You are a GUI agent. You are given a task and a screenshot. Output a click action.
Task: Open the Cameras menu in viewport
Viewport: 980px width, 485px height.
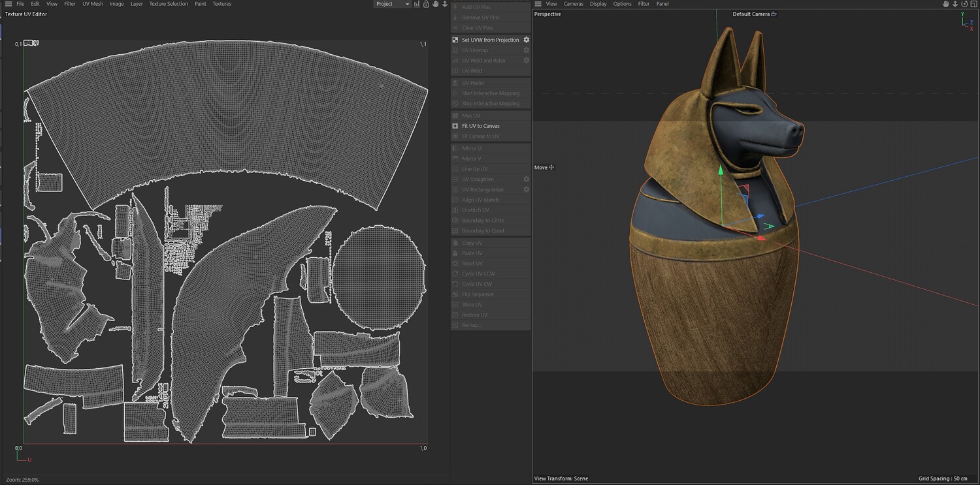coord(573,4)
